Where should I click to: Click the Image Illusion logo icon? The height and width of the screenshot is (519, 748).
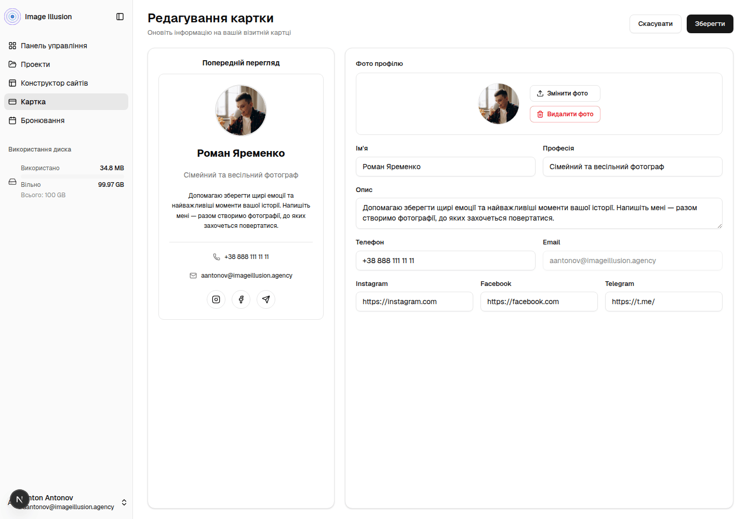click(12, 17)
